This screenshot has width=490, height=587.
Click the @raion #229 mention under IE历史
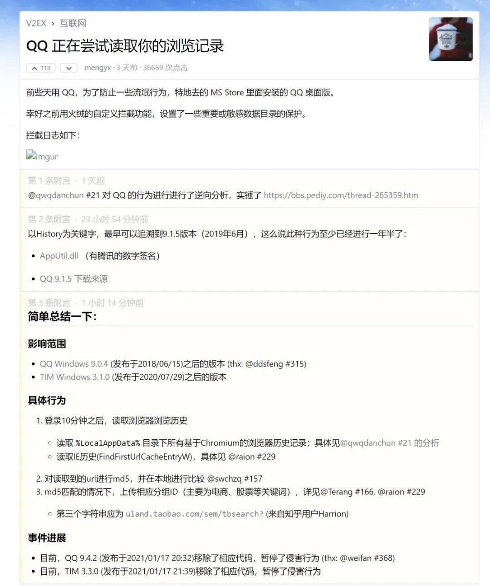(252, 456)
